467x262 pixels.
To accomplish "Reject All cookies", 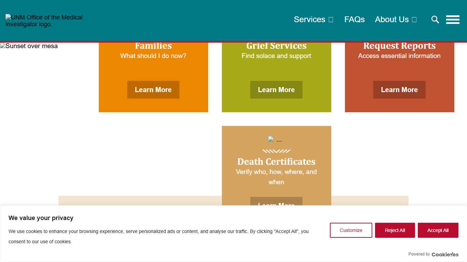I will tap(395, 230).
